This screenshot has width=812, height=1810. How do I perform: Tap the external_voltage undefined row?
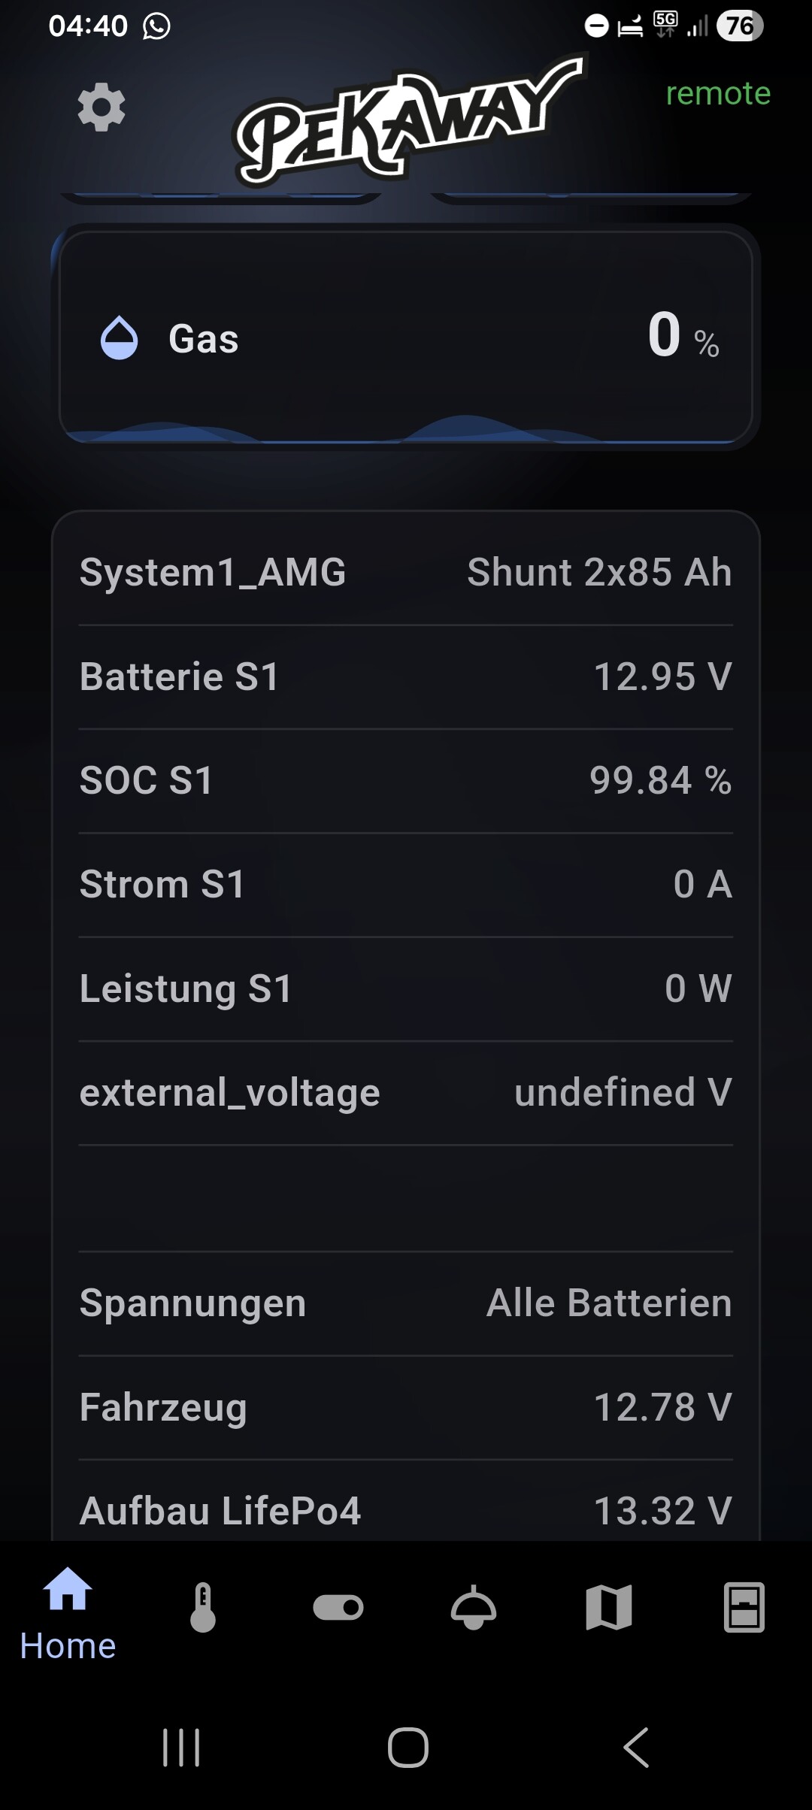pos(406,1093)
